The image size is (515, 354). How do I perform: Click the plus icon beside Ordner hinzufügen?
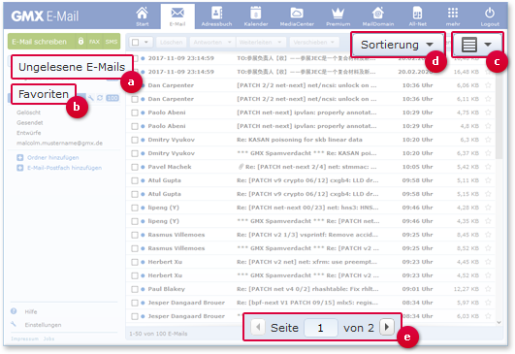coord(20,158)
